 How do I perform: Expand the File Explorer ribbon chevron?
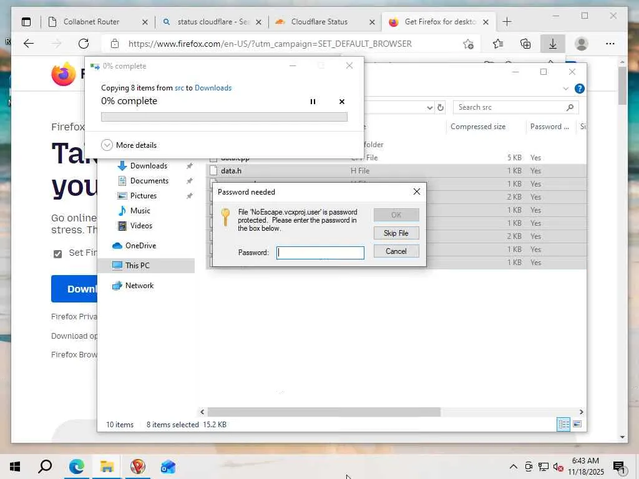(565, 89)
